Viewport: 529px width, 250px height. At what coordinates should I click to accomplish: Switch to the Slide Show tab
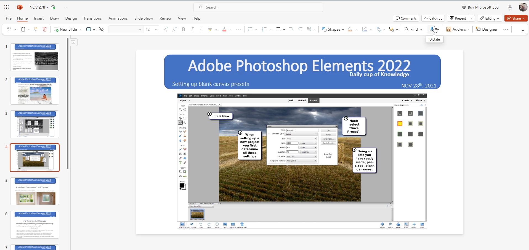[144, 18]
